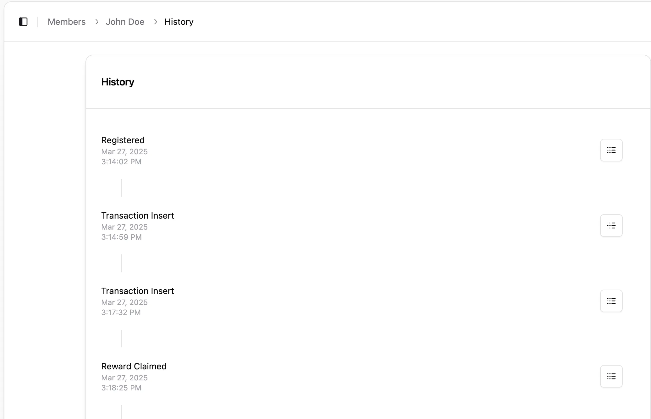651x419 pixels.
Task: Open details icon for Reward Claimed entry
Action: coord(611,376)
